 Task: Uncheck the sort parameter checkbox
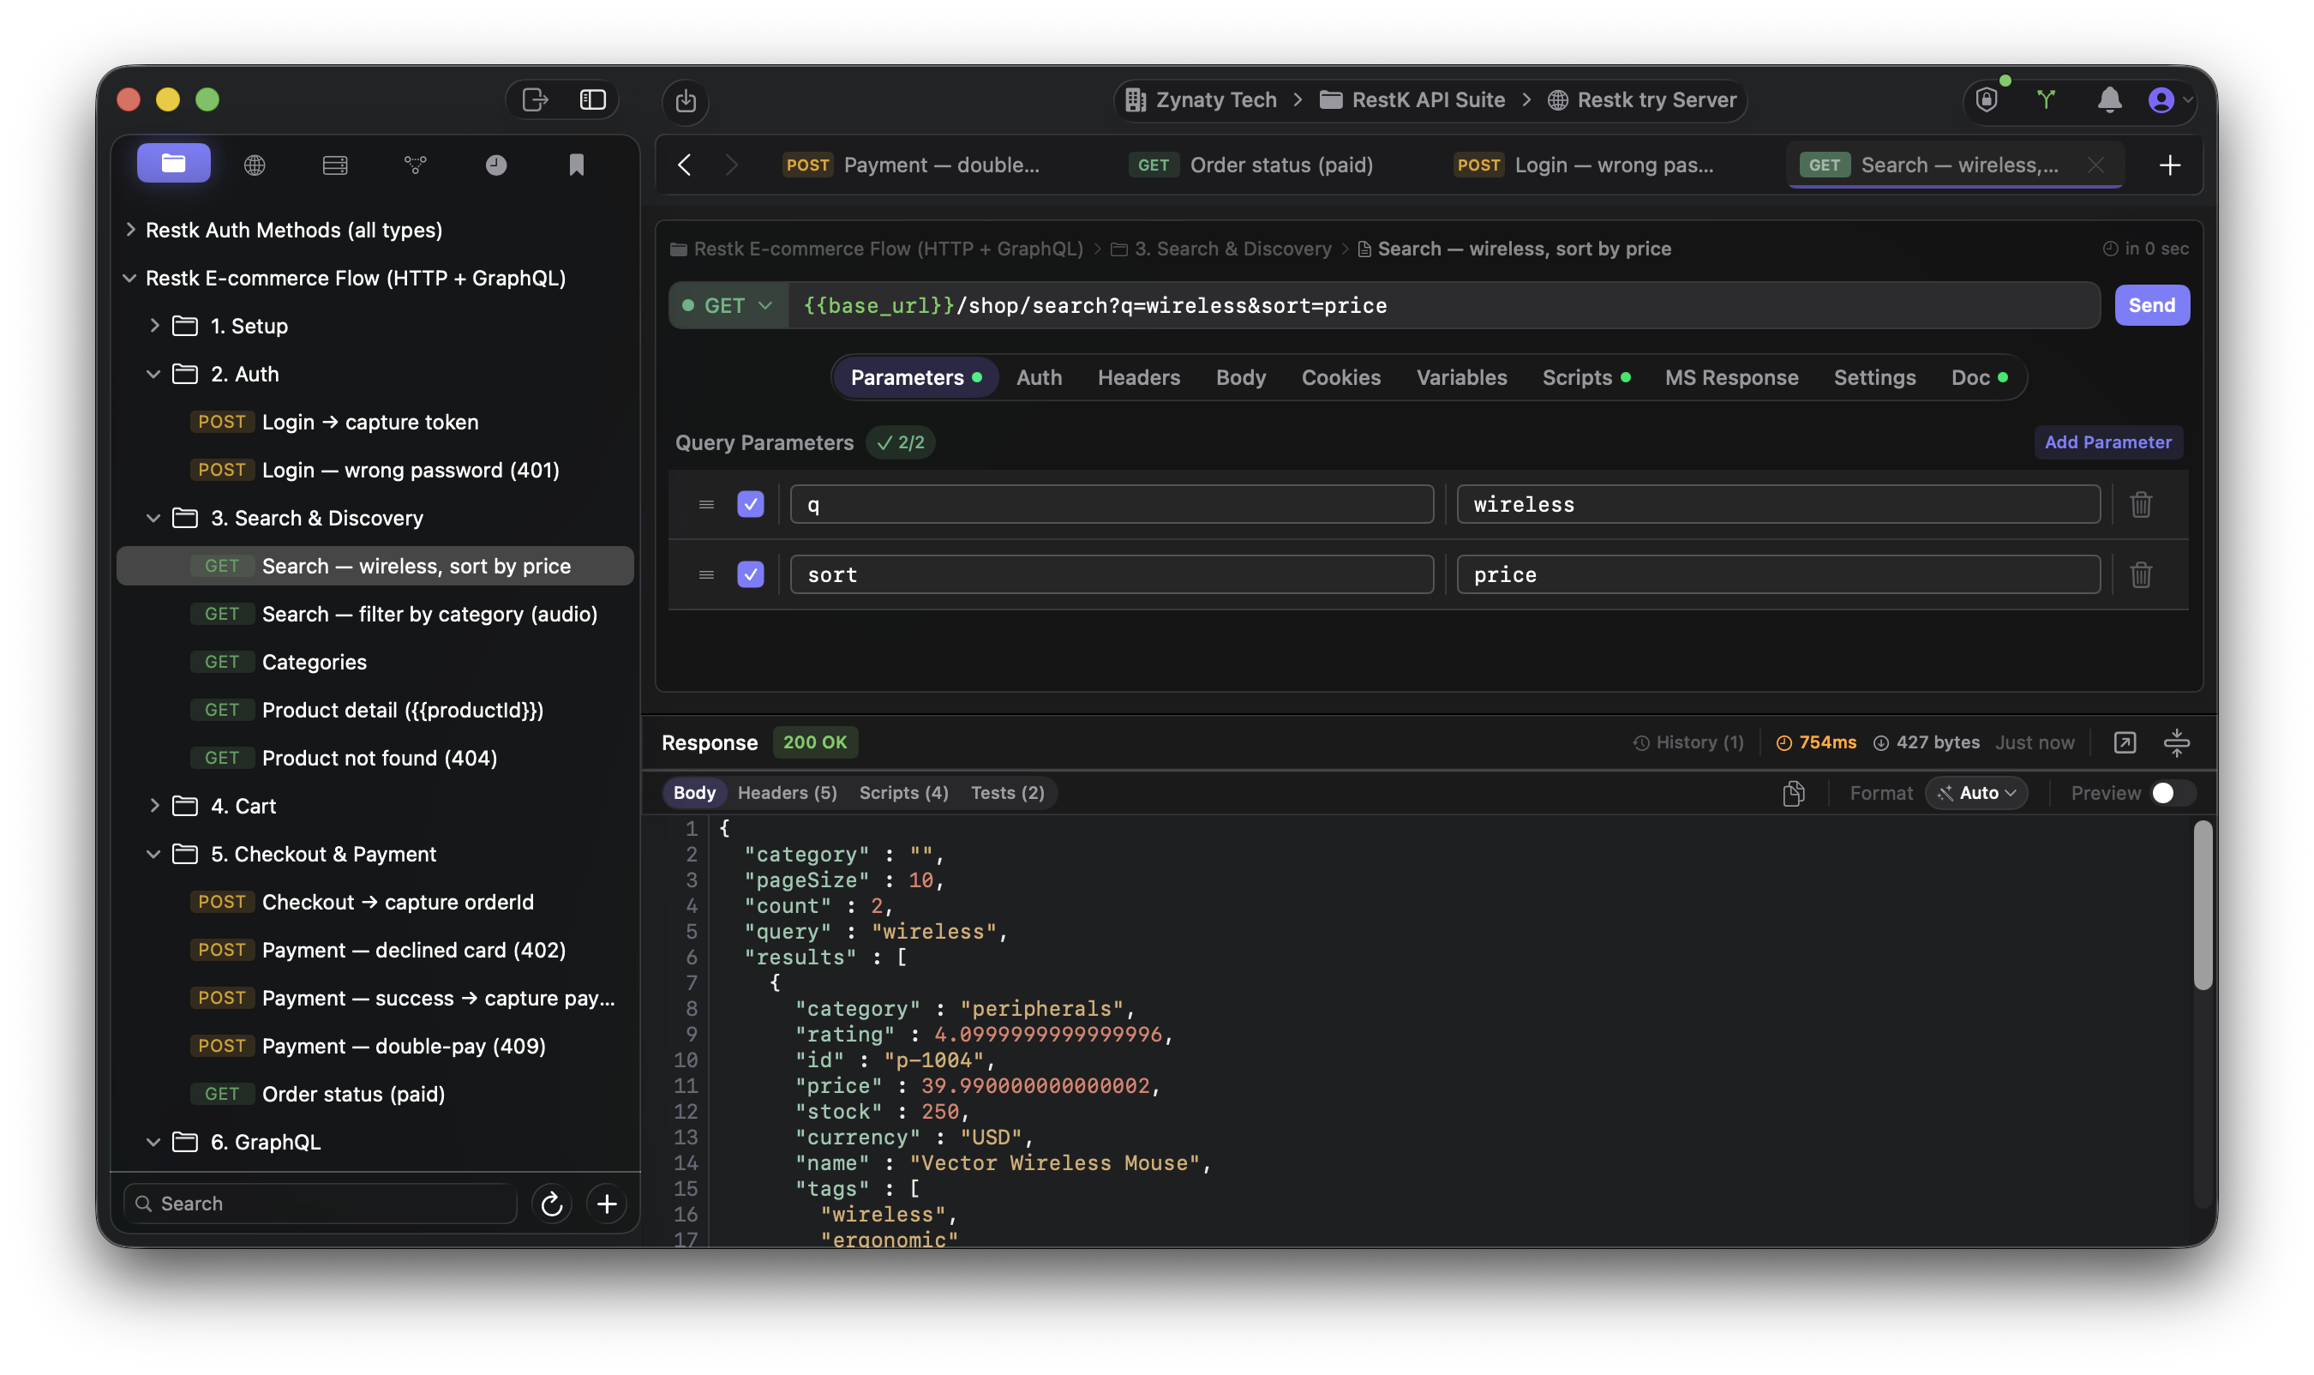click(x=751, y=574)
